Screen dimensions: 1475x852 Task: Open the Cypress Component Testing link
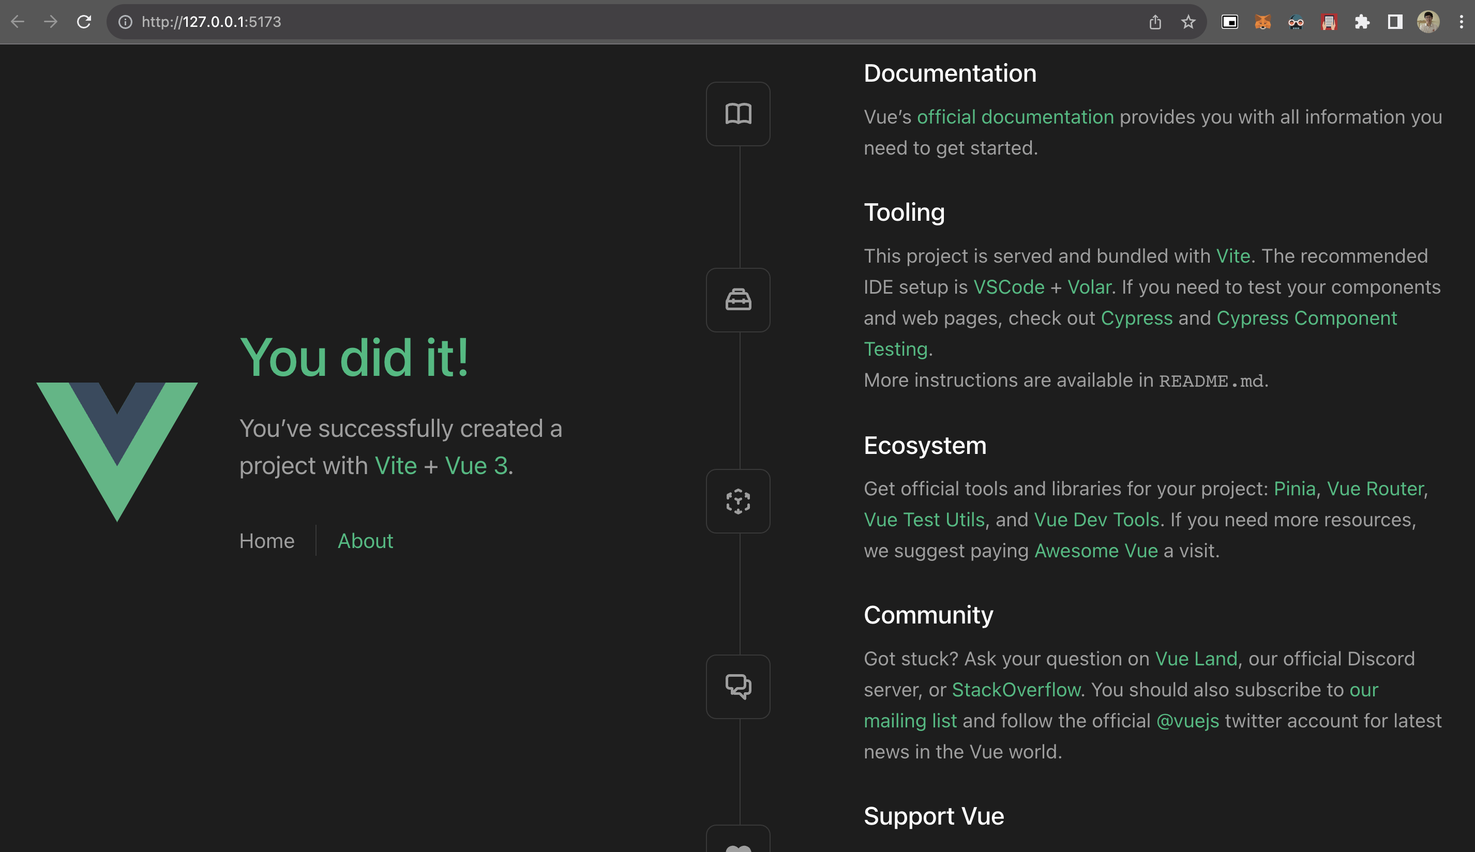pos(1306,318)
